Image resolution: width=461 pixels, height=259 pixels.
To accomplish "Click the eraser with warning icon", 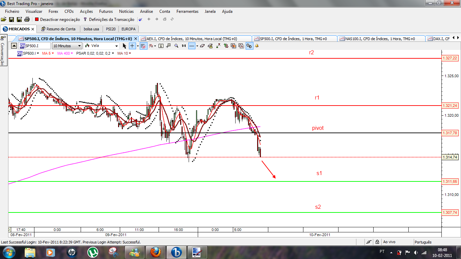I will click(x=210, y=46).
